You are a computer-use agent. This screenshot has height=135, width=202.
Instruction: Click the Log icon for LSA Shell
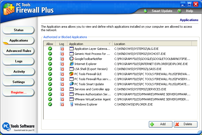pos(62,69)
